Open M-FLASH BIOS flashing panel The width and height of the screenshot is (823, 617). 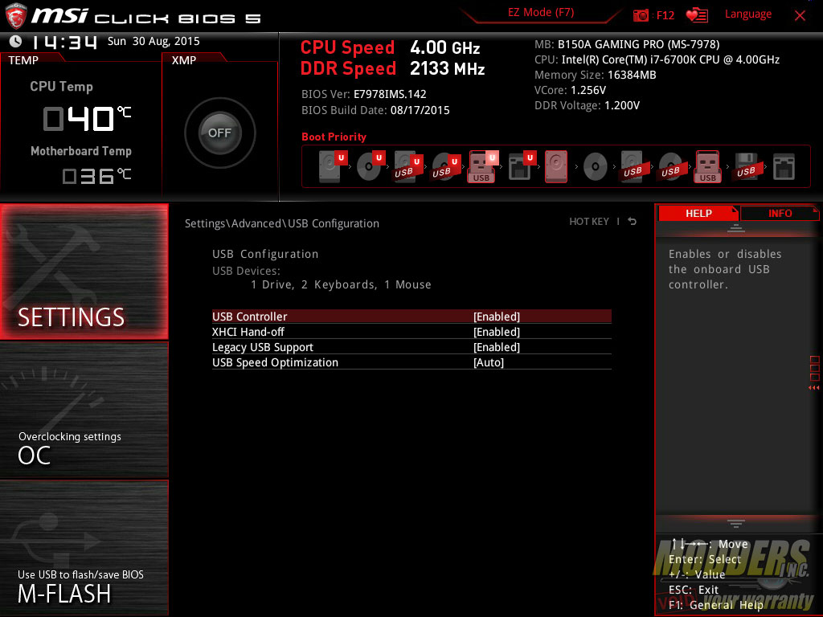pos(84,547)
